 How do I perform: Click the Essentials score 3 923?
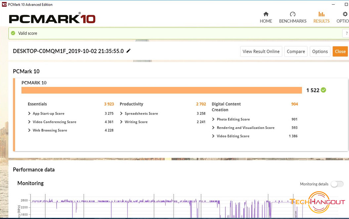pos(109,104)
